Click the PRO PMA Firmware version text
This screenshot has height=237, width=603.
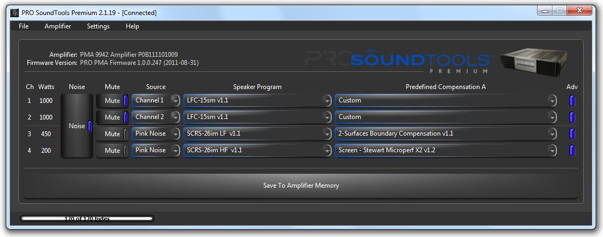coord(139,63)
